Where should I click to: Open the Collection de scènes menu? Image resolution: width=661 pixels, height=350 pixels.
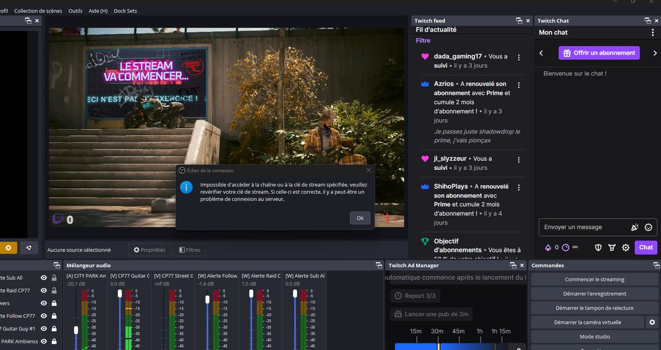coord(38,11)
